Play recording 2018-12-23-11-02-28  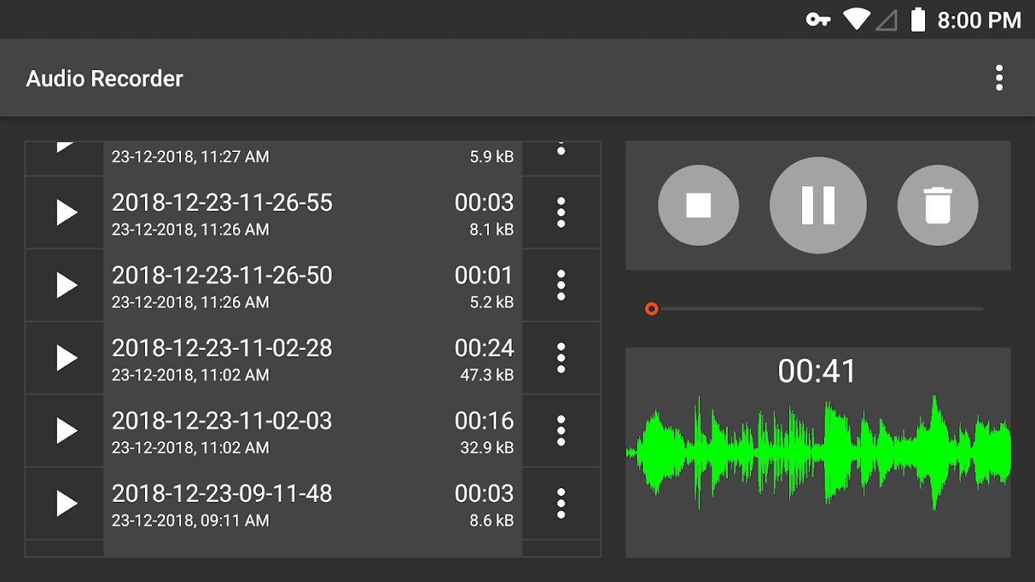tap(66, 358)
